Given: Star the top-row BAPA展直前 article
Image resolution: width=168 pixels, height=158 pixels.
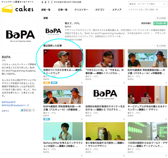Looking at the screenshot, I should point(166,83).
